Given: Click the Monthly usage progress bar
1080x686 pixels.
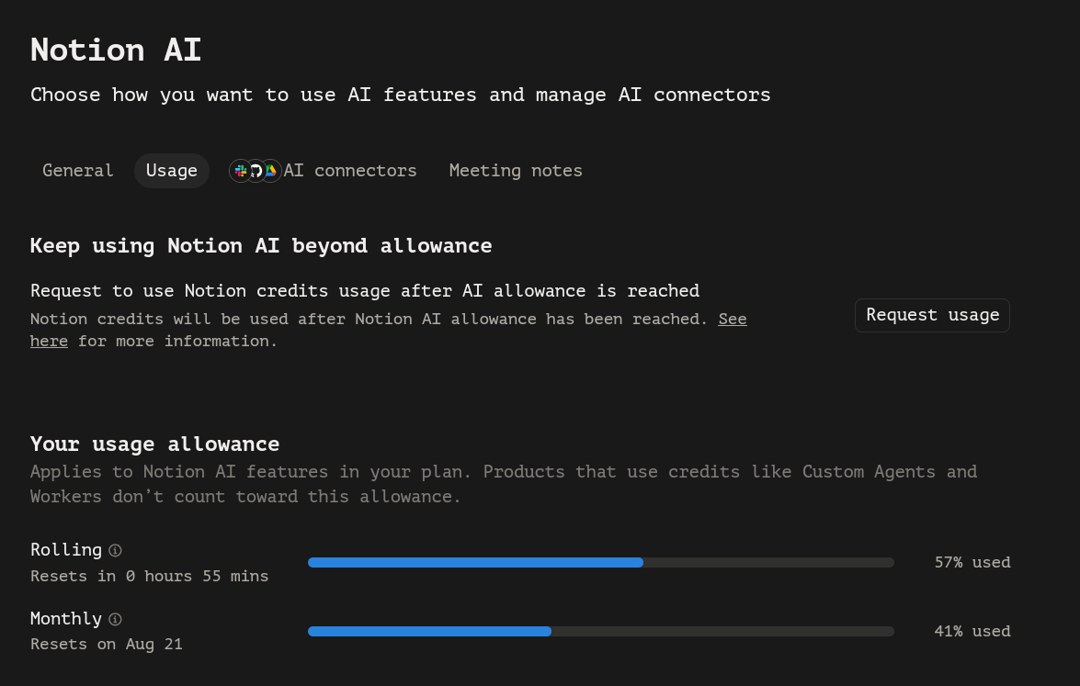Looking at the screenshot, I should [600, 632].
